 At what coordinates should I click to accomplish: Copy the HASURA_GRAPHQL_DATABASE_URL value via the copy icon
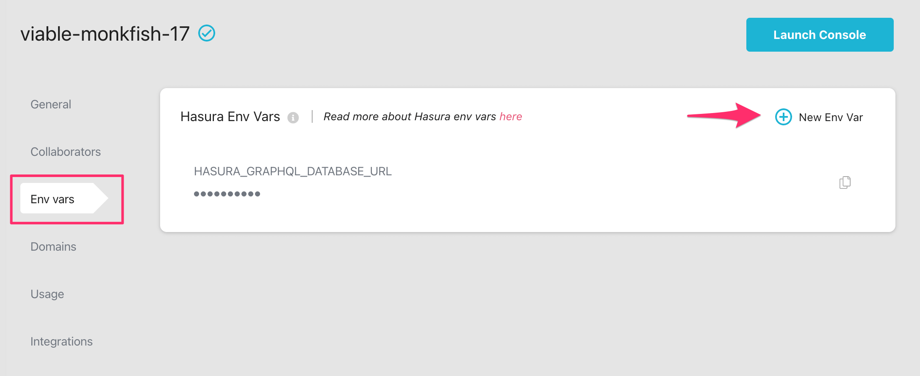[845, 182]
